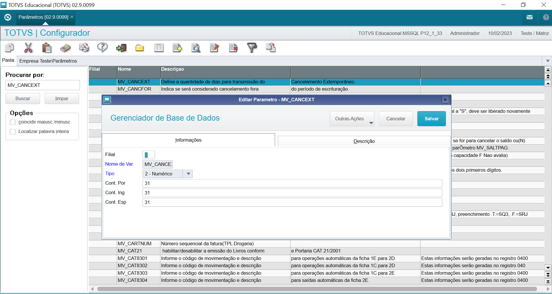Select the Copy icon in the toolbar
The image size is (552, 294).
(10, 48)
